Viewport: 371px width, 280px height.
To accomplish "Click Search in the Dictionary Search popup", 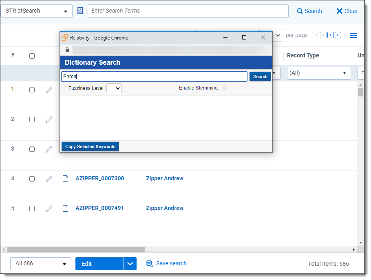I will 260,77.
